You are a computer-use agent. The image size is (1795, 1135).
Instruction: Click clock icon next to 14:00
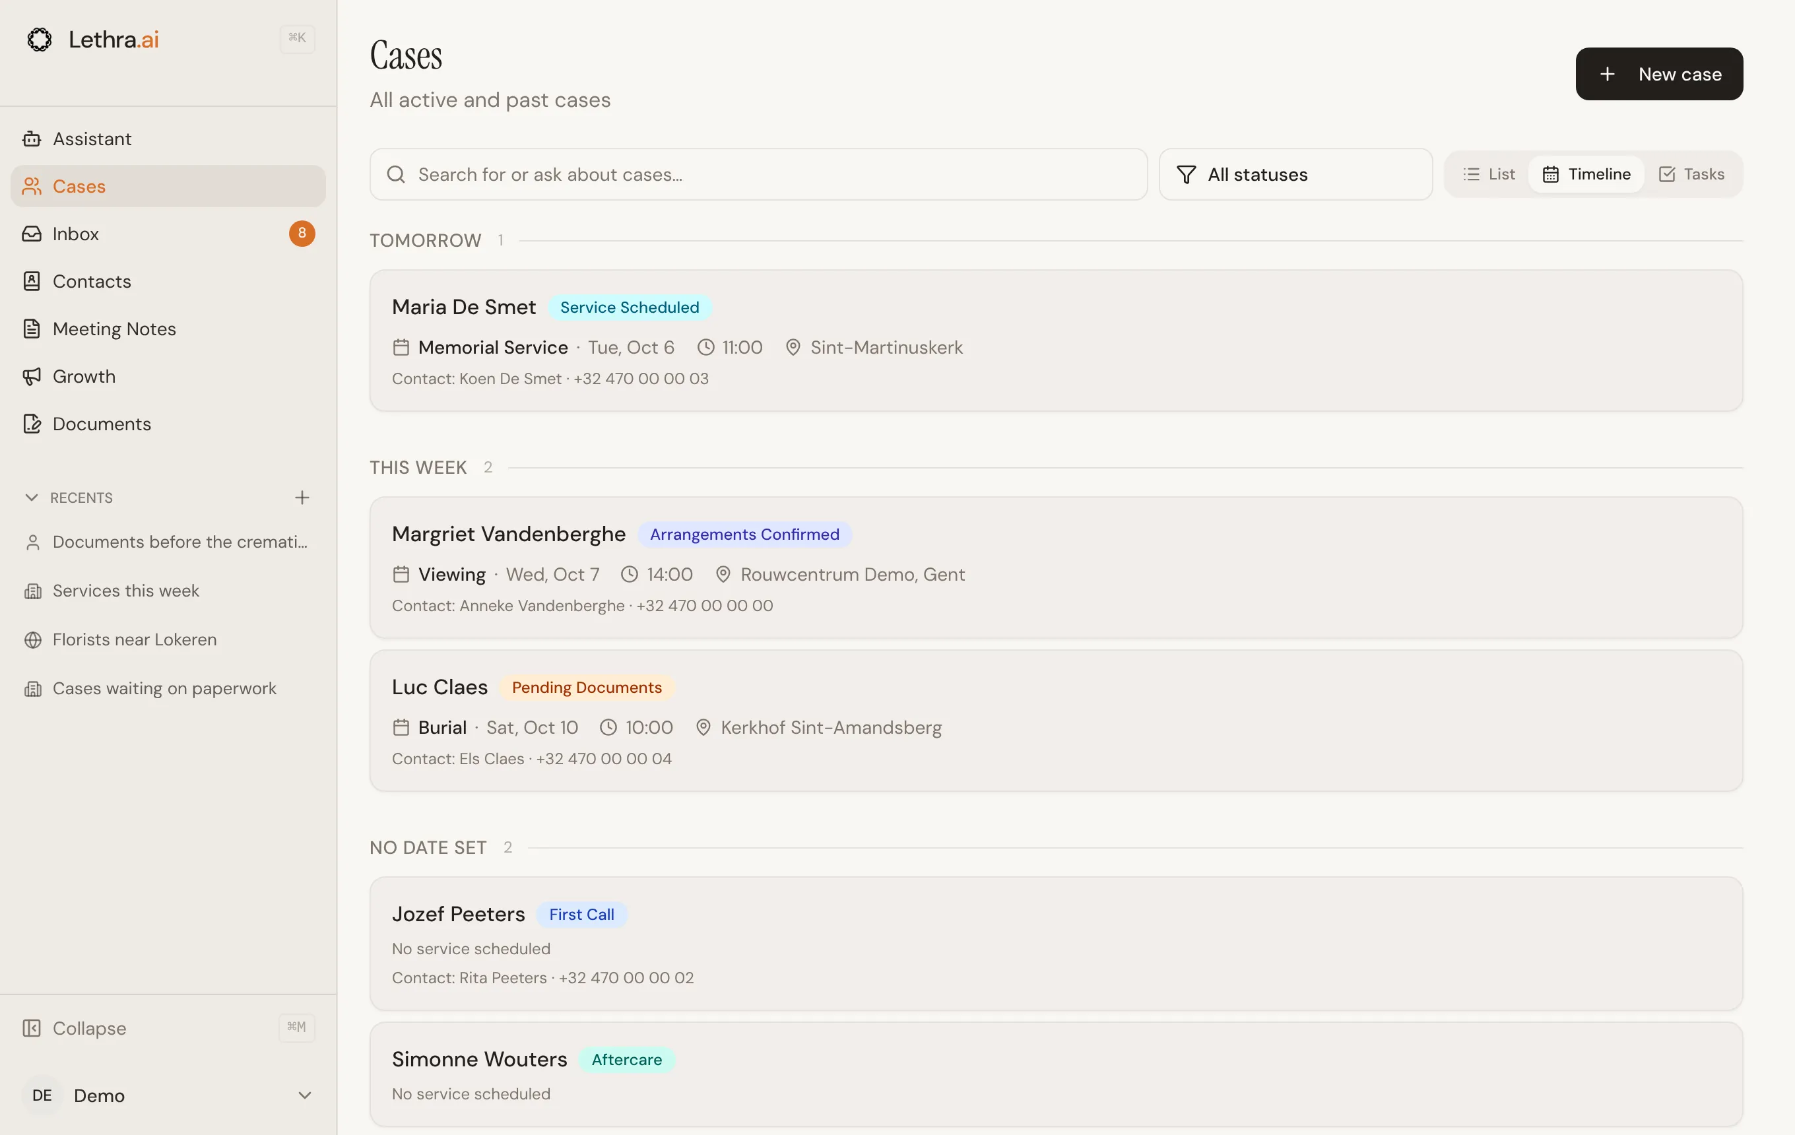coord(630,575)
